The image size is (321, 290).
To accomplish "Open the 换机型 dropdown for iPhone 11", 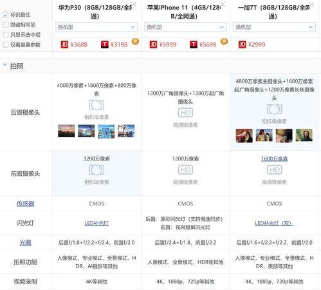I will [185, 27].
